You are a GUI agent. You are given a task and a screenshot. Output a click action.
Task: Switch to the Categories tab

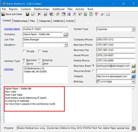pyautogui.click(x=45, y=21)
